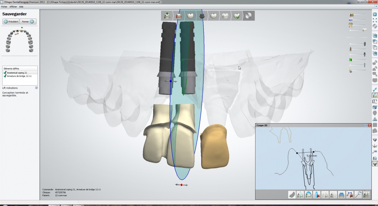Image resolution: width=378 pixels, height=206 pixels.
Task: Click the fullscreen expand arrows icon
Action: pos(375,20)
